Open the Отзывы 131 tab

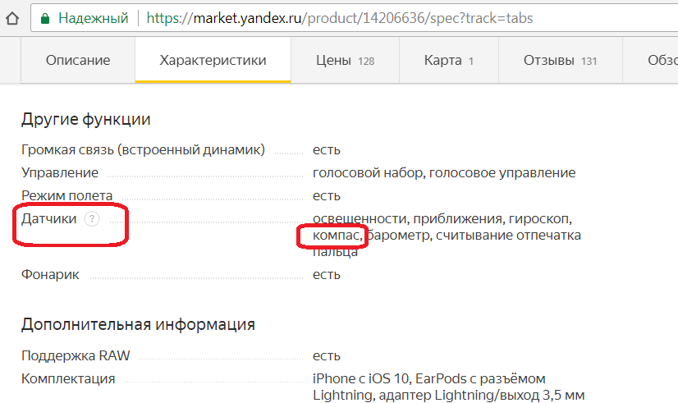560,60
